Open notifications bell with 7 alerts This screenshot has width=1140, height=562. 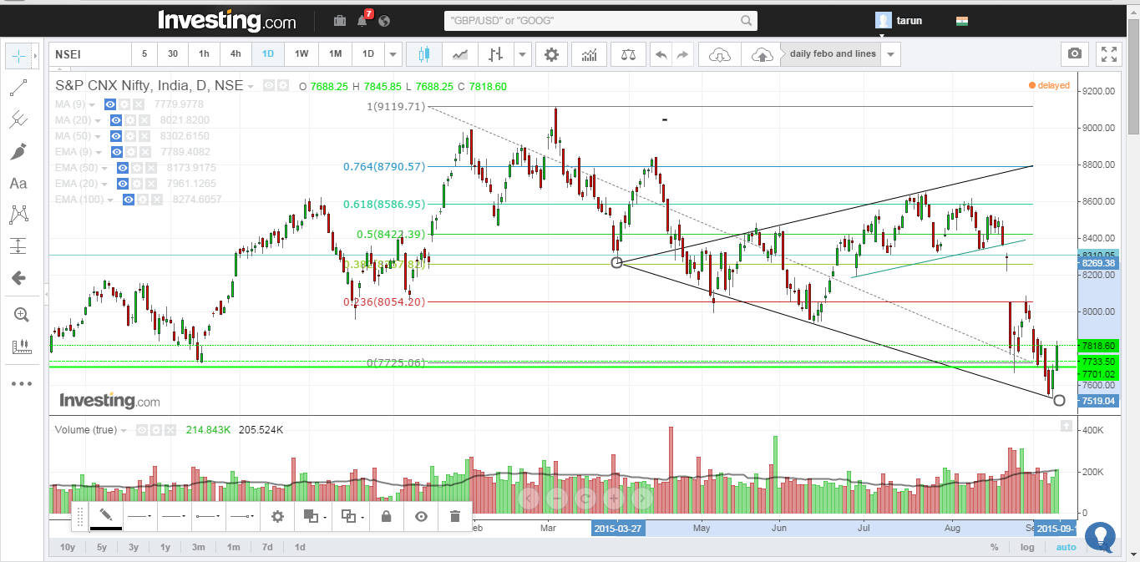364,19
